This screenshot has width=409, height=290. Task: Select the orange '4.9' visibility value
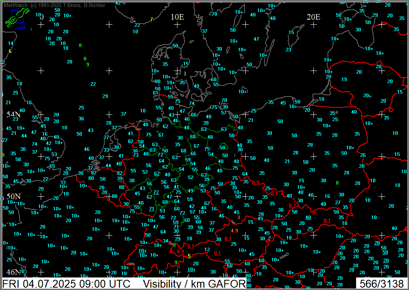[x=235, y=230]
